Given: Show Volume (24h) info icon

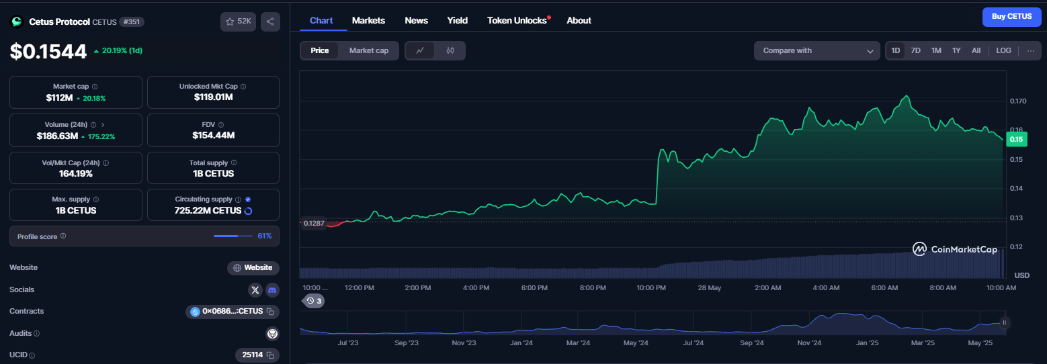Looking at the screenshot, I should [x=93, y=125].
